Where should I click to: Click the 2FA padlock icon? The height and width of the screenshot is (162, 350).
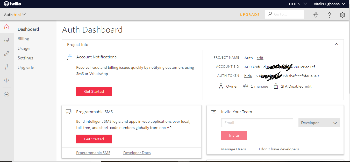coord(276,86)
